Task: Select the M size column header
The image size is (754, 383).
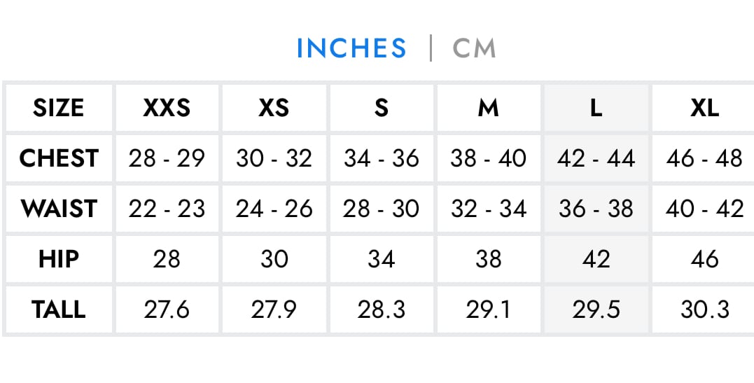Action: click(x=488, y=108)
